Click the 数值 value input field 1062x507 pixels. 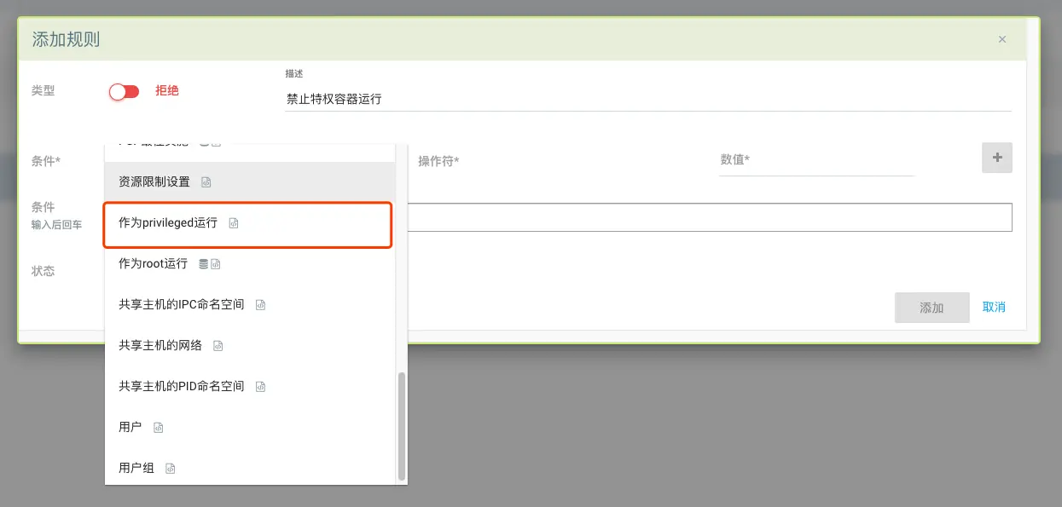[x=815, y=160]
